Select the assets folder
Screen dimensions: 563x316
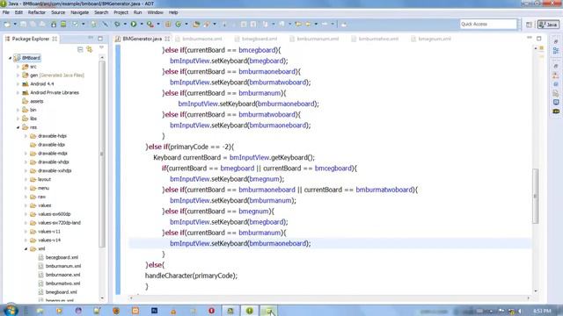point(36,101)
